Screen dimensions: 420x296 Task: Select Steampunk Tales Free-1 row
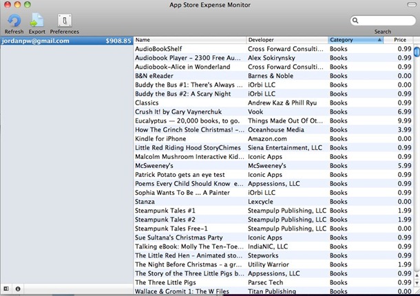(273, 229)
